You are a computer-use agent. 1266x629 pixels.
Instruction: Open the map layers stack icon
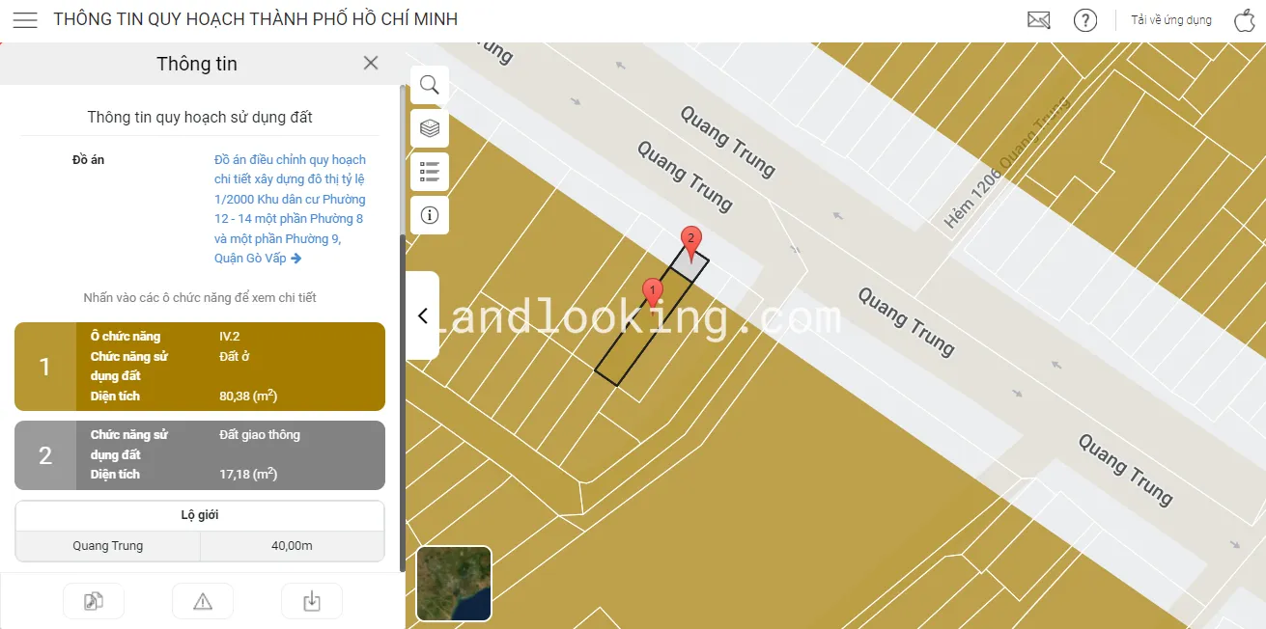(430, 128)
